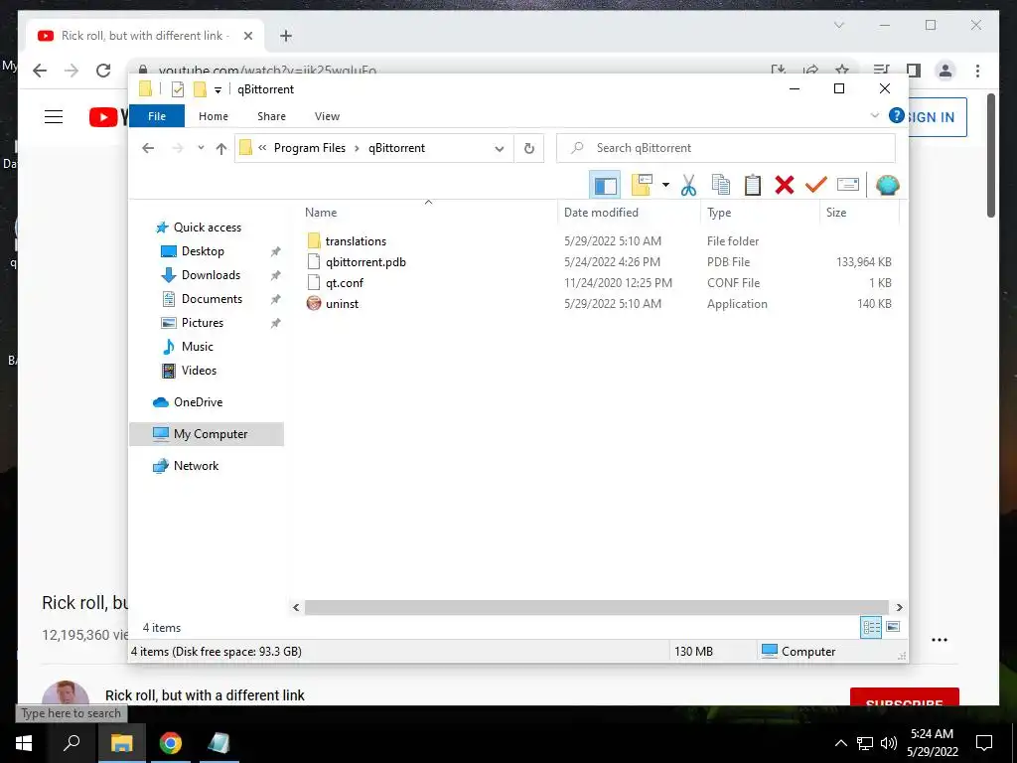Open Chrome from the taskbar
The image size is (1017, 763).
point(171,742)
